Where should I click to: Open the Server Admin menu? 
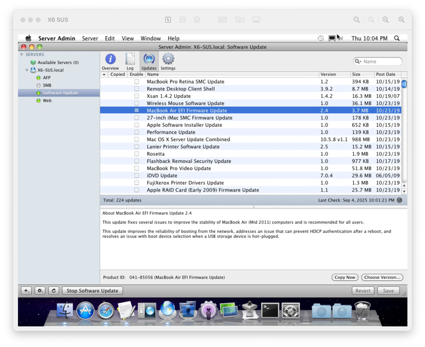(x=57, y=38)
